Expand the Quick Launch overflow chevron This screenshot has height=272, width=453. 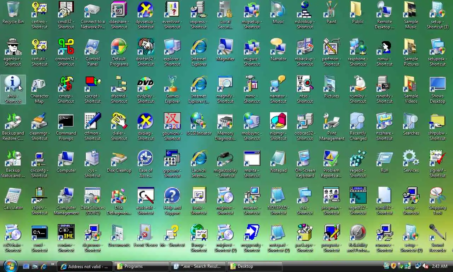pyautogui.click(x=53, y=264)
